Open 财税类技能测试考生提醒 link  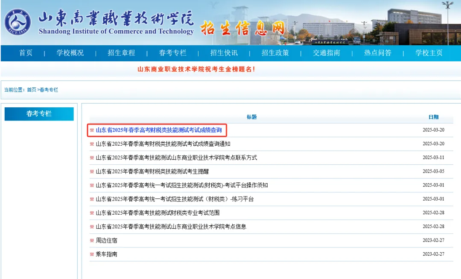tap(152, 172)
